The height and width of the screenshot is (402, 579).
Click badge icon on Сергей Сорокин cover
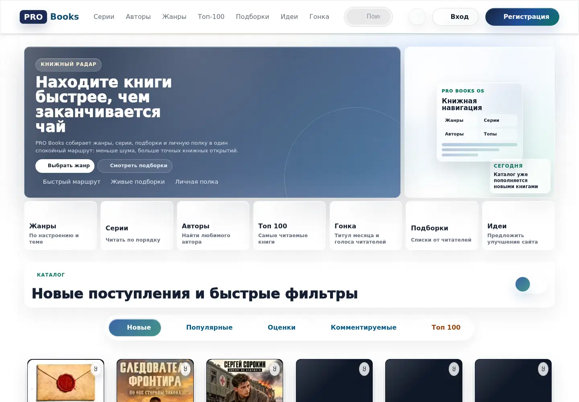(x=275, y=369)
